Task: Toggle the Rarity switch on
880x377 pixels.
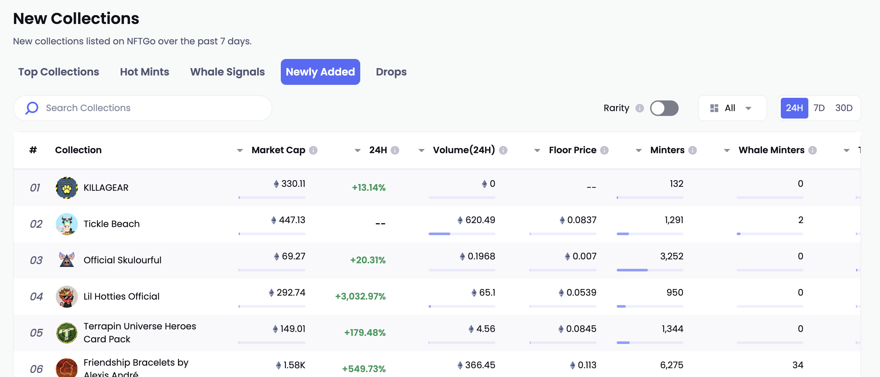Action: tap(664, 108)
